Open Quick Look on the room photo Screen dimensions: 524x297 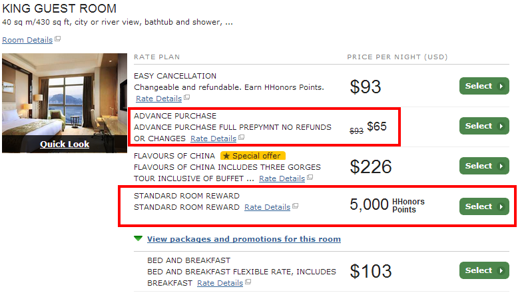[65, 145]
